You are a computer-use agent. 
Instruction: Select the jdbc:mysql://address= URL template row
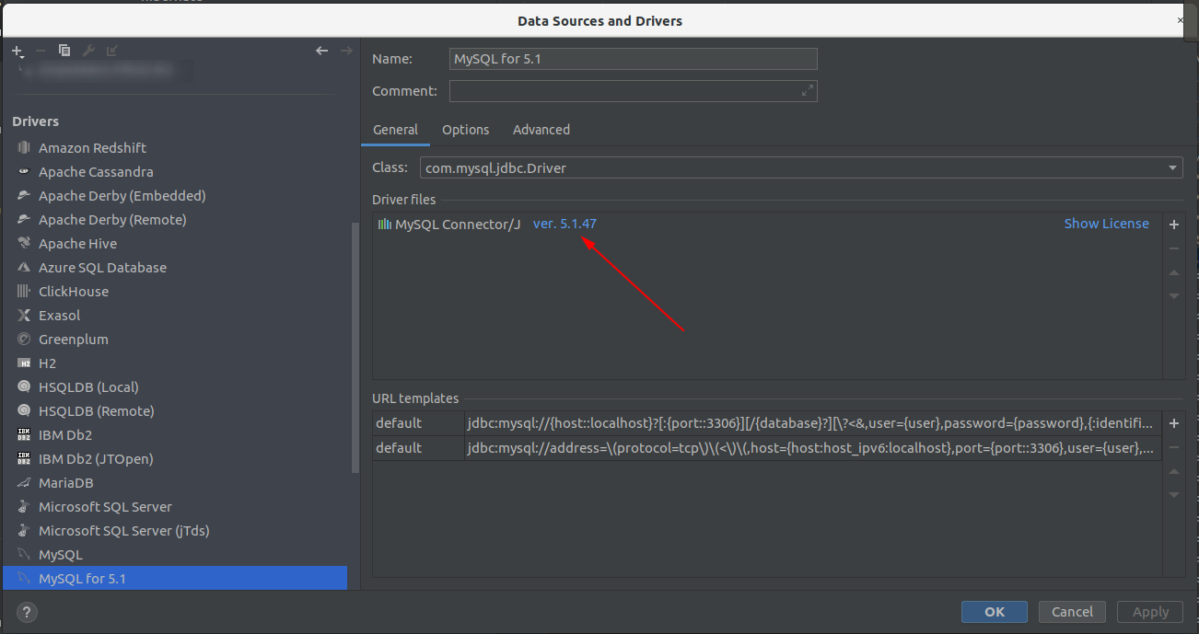(x=766, y=448)
